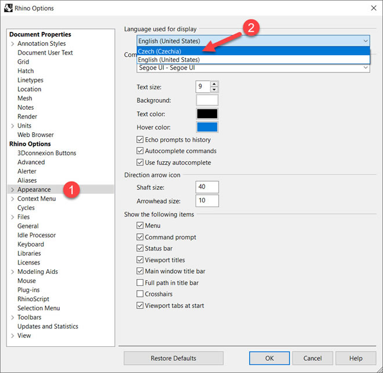Toggle Autocomplete commands checkbox
Viewport: 383px width, 373px height.
(140, 151)
